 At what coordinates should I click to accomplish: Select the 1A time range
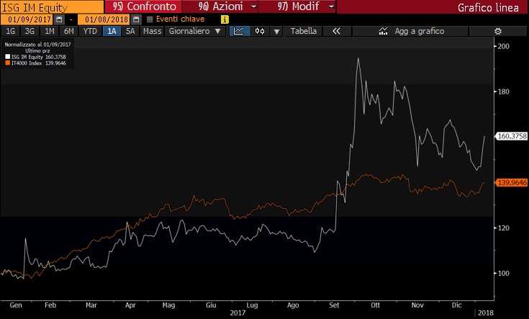point(112,31)
